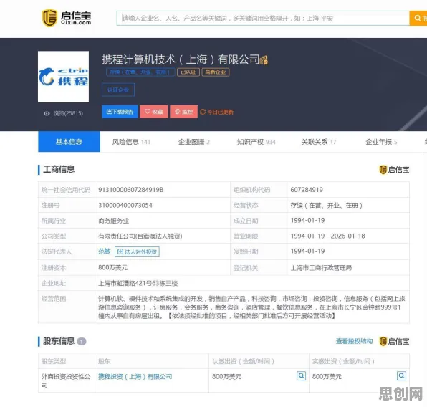Viewport: 427px width, 407px height.
Task: Click the orange search button
Action: click(x=418, y=18)
